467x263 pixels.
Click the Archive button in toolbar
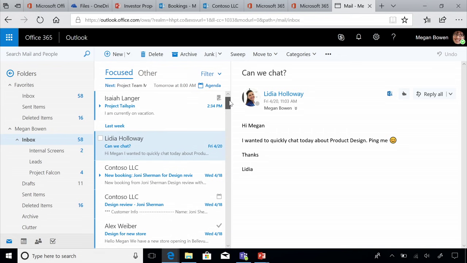pyautogui.click(x=184, y=54)
